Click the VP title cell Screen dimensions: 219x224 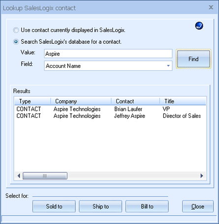pos(166,109)
